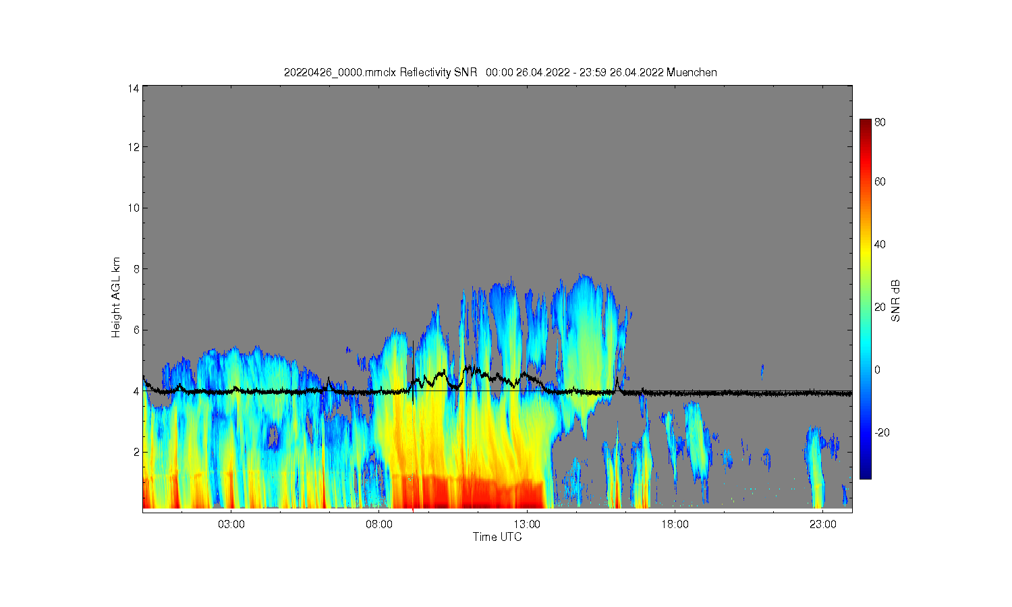Click the 'SNR dB' colorbar label
Viewport: 1012px width, 607px height.
(x=896, y=301)
